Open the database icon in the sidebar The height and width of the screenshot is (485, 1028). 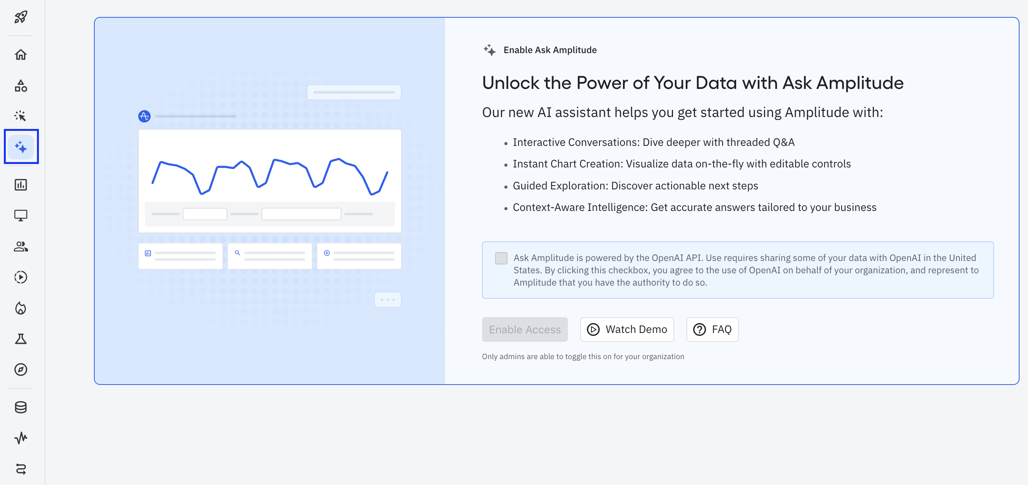click(x=21, y=407)
